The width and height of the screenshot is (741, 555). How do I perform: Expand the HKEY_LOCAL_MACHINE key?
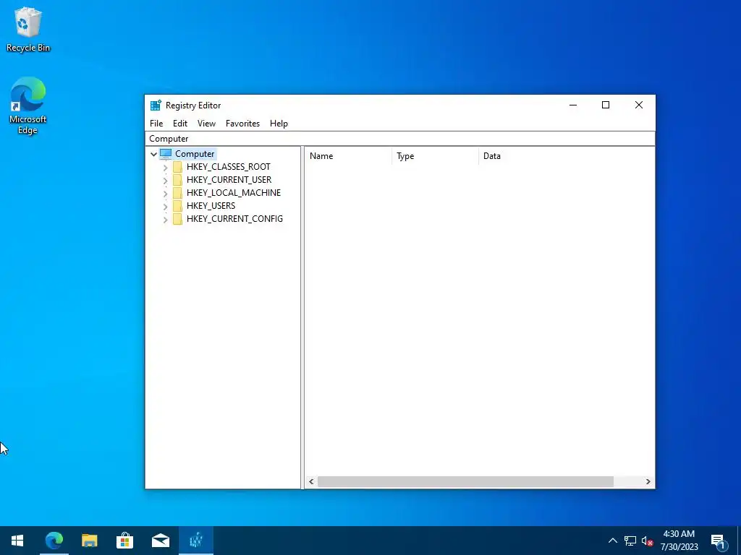166,194
